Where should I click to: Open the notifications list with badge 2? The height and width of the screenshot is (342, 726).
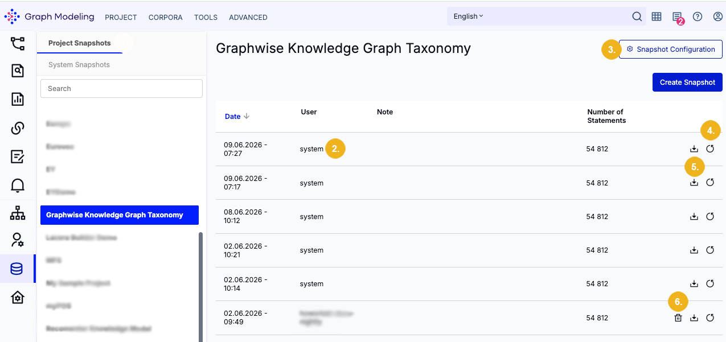pyautogui.click(x=677, y=18)
